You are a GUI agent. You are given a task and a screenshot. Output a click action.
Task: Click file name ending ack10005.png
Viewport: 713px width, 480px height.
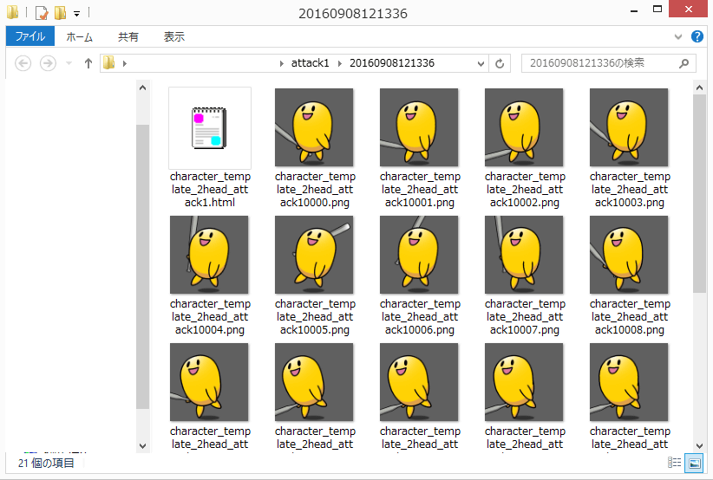[x=315, y=316]
